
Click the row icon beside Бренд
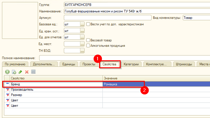tap(8, 84)
